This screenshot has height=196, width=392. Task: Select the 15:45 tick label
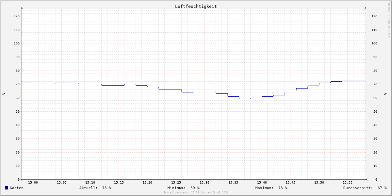(290, 183)
